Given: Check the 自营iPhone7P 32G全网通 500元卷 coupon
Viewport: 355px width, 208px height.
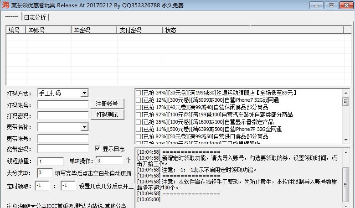Looking at the screenshot, I should point(139,130).
